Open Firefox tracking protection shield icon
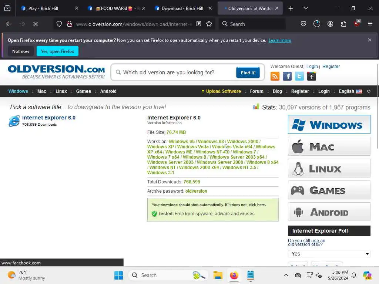 click(x=59, y=24)
